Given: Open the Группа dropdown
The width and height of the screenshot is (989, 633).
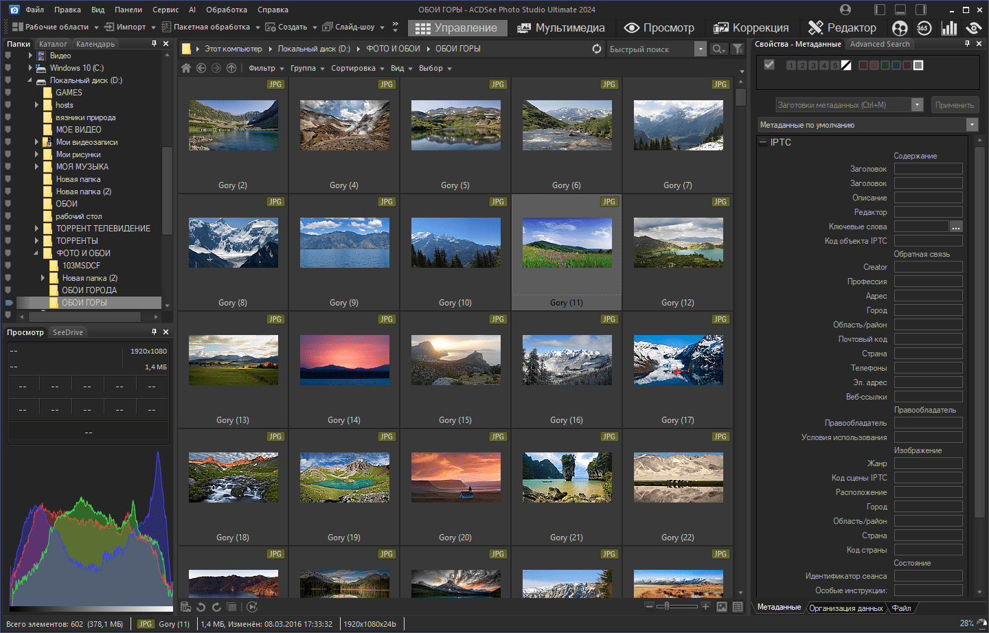Looking at the screenshot, I should tap(306, 68).
